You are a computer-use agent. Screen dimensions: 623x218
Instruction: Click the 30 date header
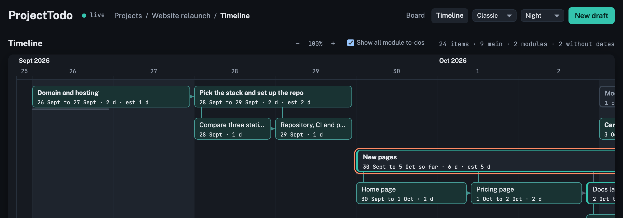tap(396, 71)
